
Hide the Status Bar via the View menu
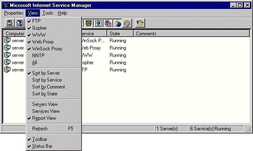tap(53, 146)
